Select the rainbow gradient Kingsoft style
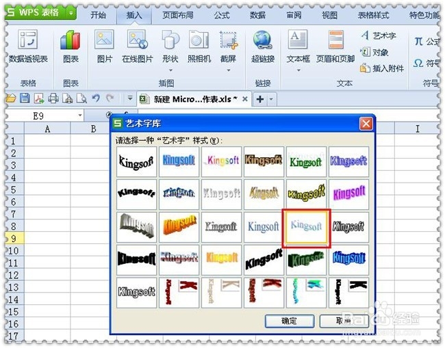 (221, 161)
